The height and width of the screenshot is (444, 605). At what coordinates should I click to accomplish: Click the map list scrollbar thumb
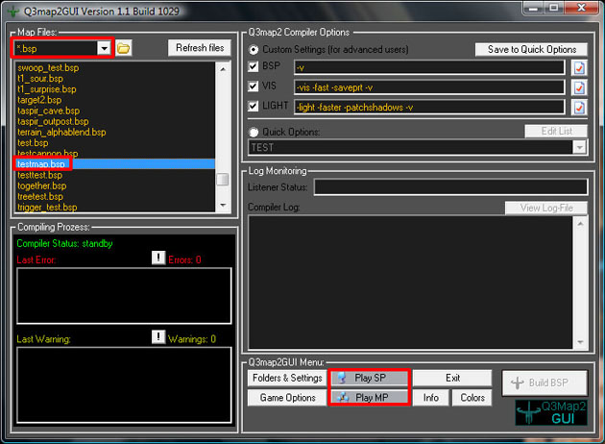pyautogui.click(x=223, y=179)
